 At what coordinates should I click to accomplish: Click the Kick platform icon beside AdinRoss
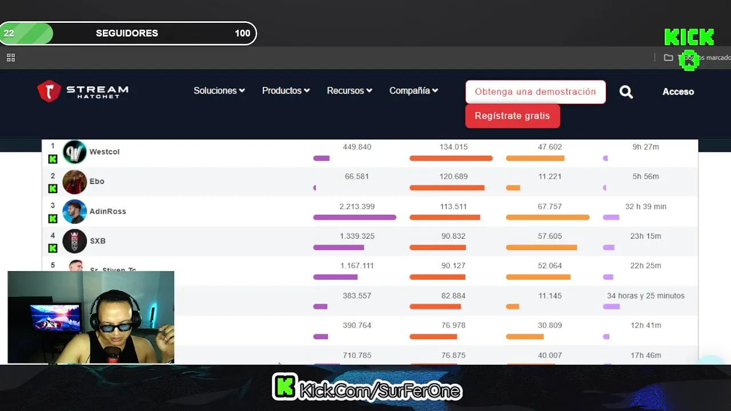tap(53, 219)
